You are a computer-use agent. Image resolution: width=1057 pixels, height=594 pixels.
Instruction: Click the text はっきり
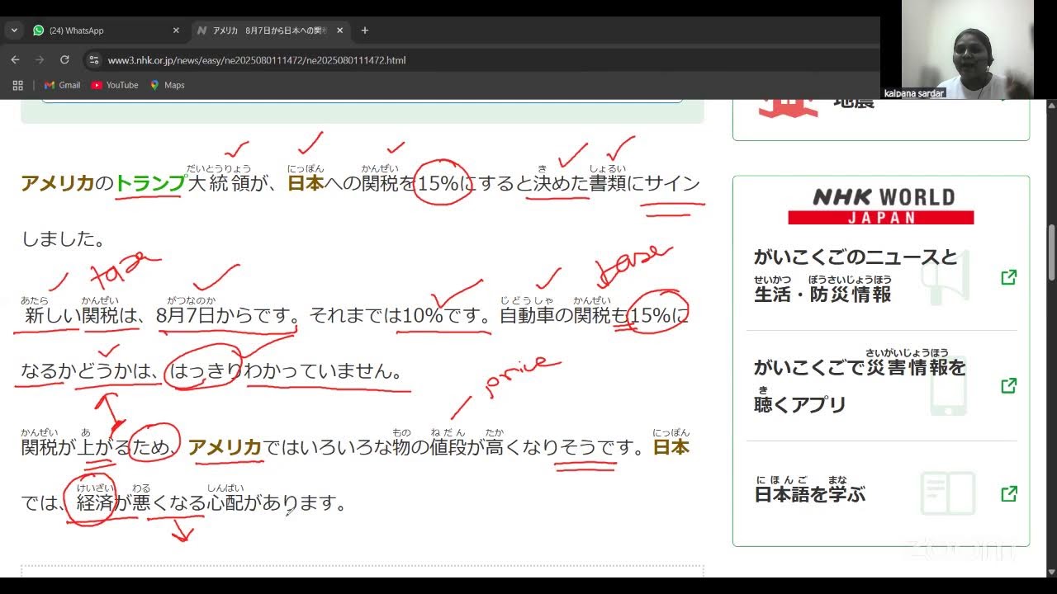click(206, 371)
